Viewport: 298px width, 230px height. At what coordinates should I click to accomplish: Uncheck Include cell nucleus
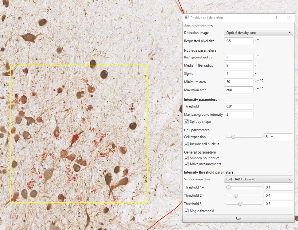tap(186, 144)
